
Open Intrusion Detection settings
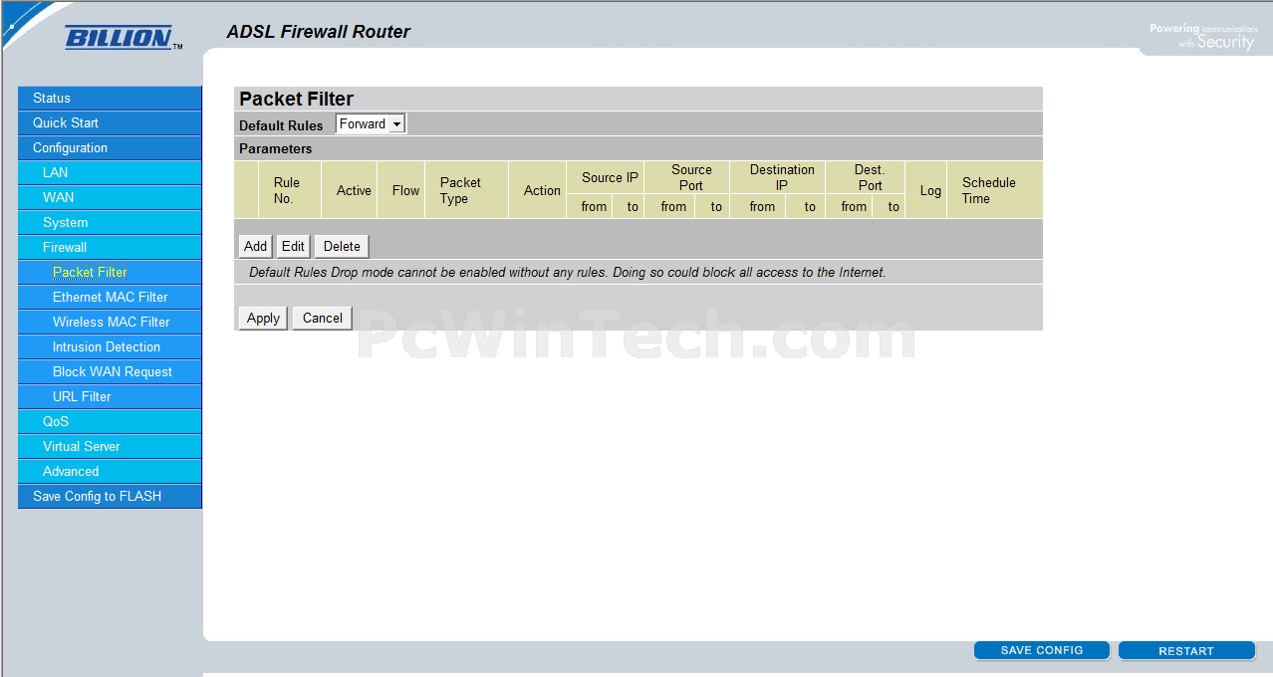(110, 346)
